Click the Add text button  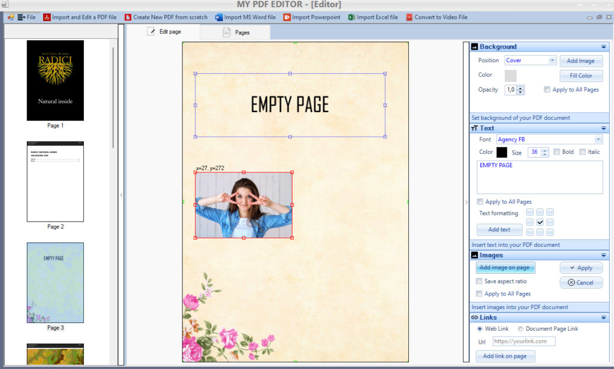click(x=499, y=229)
